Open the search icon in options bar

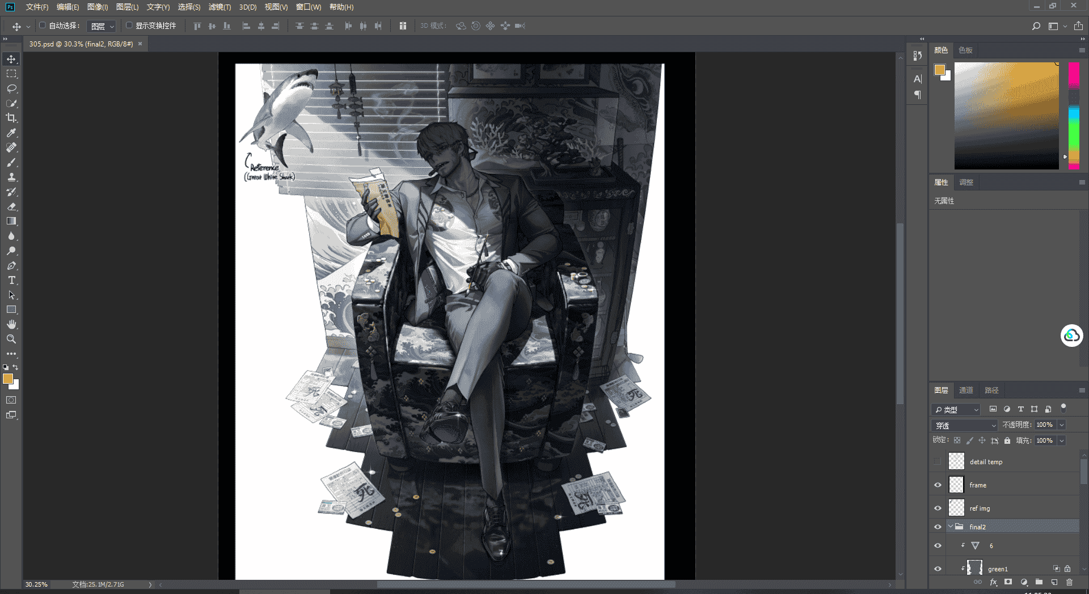[x=1036, y=26]
